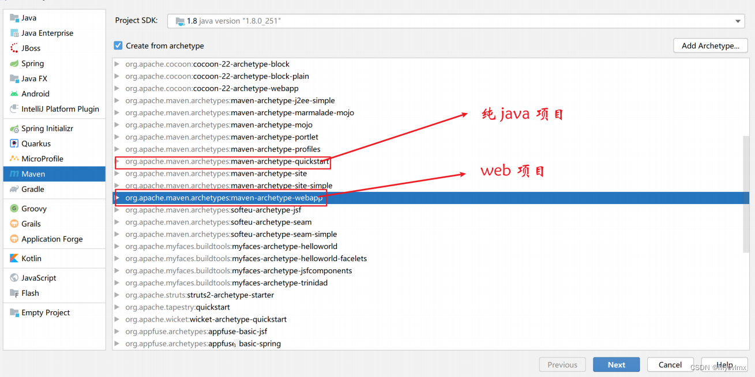Click the Java Enterprise icon
This screenshot has width=755, height=377.
pos(14,33)
